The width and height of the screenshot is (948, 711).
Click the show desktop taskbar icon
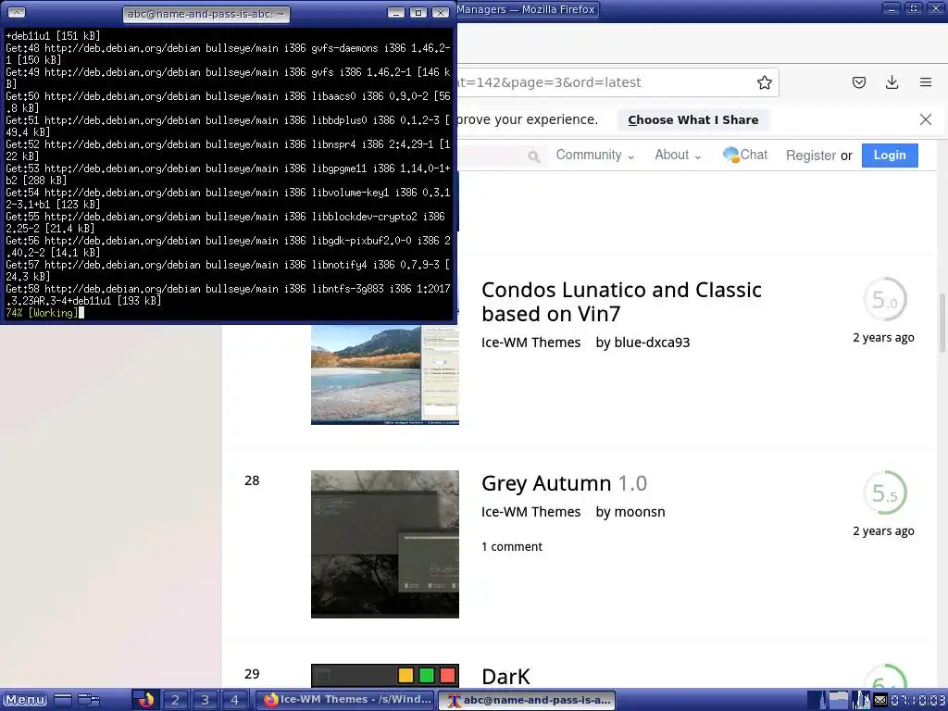click(63, 700)
